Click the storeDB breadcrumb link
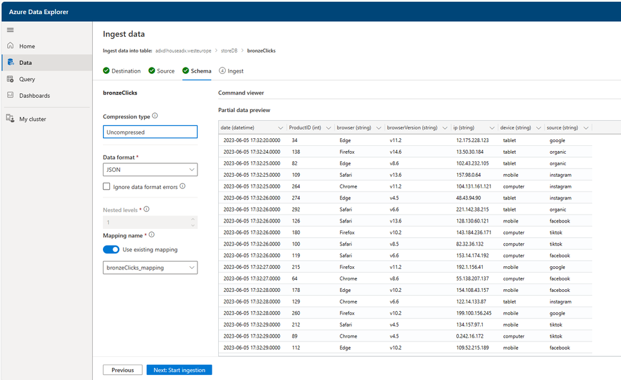Screen dimensions: 621x380 [x=229, y=51]
